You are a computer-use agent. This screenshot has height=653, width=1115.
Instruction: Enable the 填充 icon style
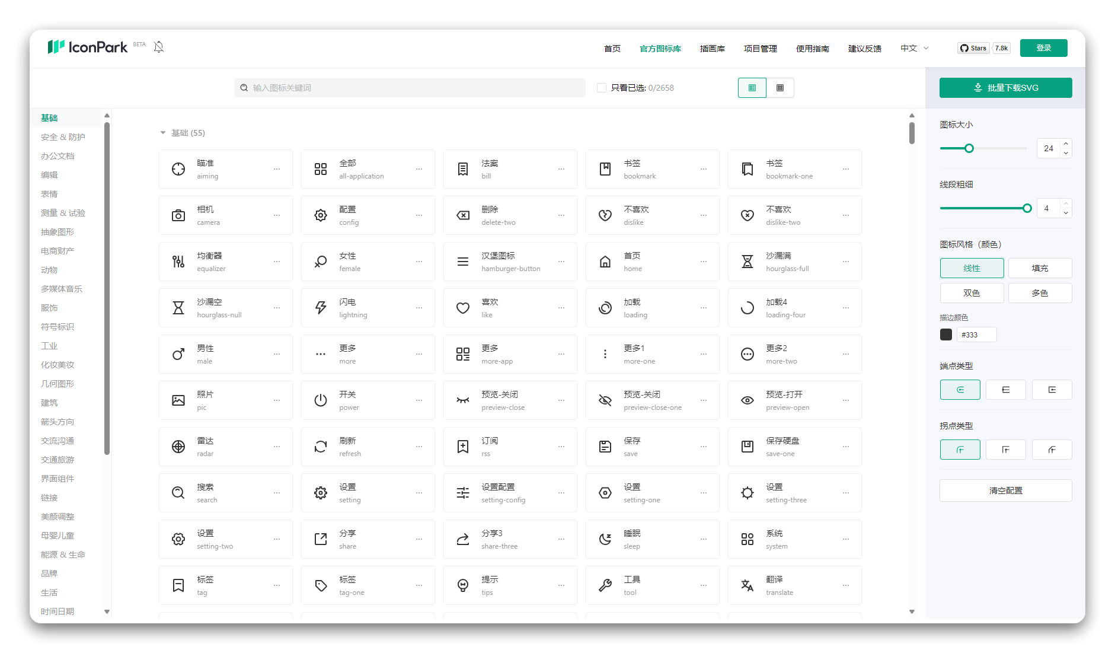click(x=1039, y=267)
